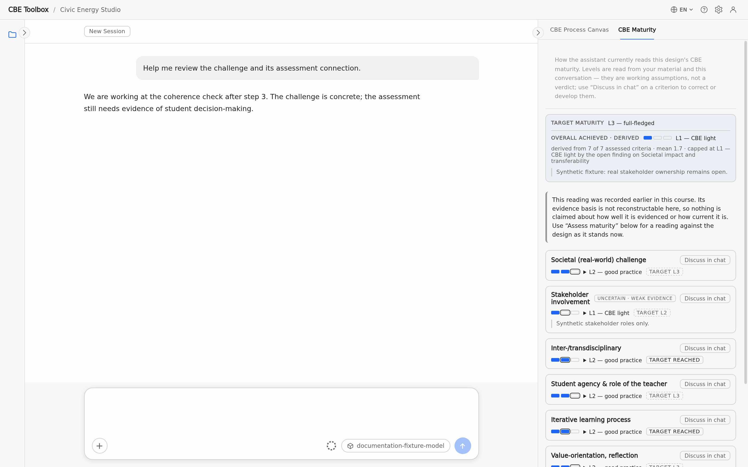The image size is (748, 467).
Task: Discuss Student agency criterion in chat
Action: coord(705,384)
